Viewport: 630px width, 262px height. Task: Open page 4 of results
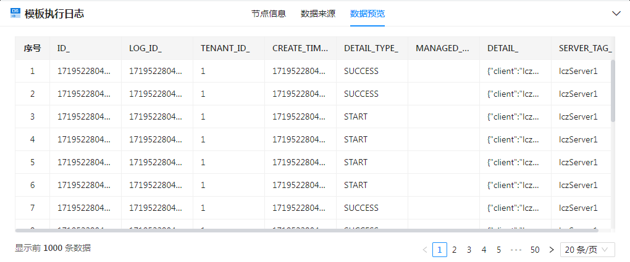coord(484,250)
